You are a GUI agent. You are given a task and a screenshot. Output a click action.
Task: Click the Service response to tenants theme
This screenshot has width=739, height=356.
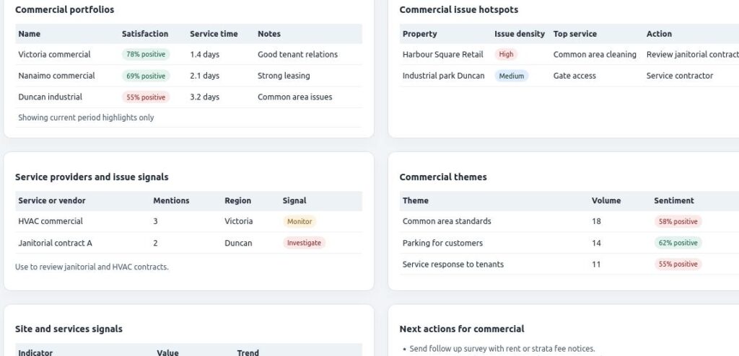pyautogui.click(x=452, y=264)
